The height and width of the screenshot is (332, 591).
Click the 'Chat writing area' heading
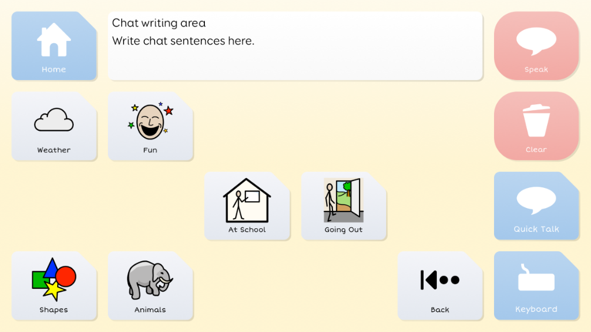[159, 23]
